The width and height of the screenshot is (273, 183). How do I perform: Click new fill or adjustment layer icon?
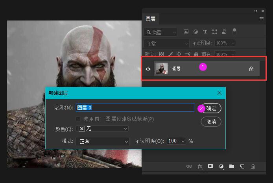click(221, 166)
